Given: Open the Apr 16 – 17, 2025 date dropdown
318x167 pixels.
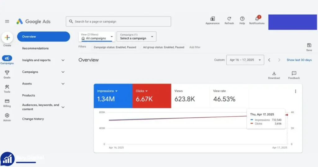Looking at the screenshot, I should 245,60.
